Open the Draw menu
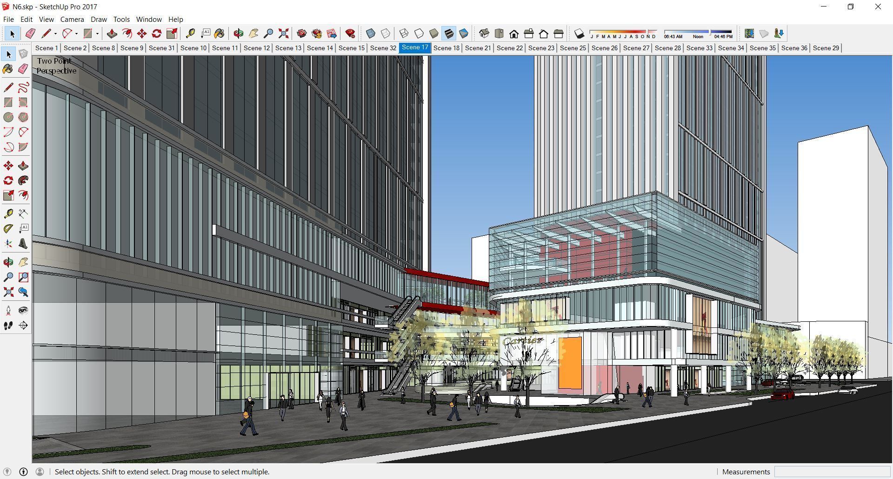The height and width of the screenshot is (479, 893). click(99, 19)
